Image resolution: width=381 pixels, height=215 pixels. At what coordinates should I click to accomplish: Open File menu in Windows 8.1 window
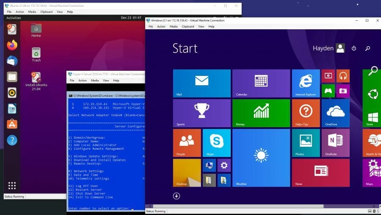click(x=151, y=27)
